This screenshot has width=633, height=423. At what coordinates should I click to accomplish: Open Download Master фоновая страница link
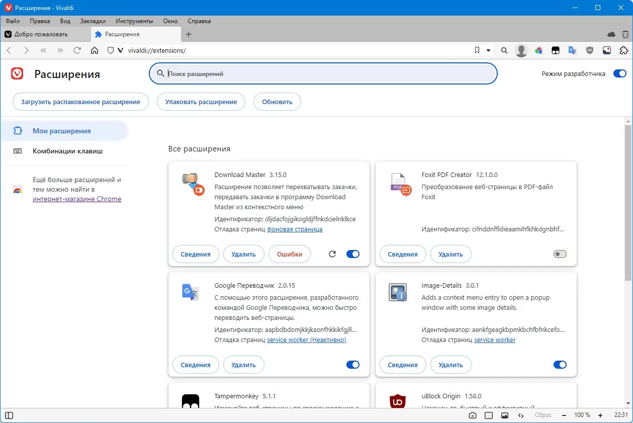tap(295, 229)
